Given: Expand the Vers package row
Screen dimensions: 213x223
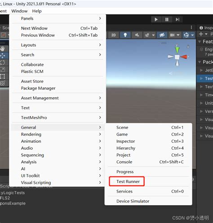Looking at the screenshot, I should click(x=201, y=111).
